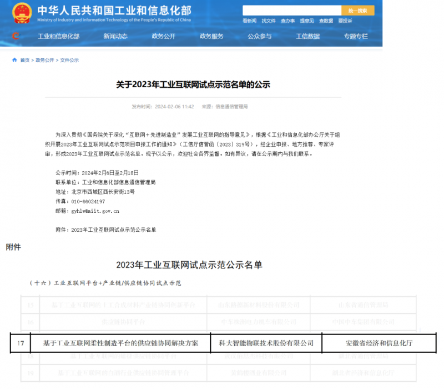This screenshot has width=444, height=389.
Task: Click the source text 来源：信息通信管理局
Action: pyautogui.click(x=225, y=107)
